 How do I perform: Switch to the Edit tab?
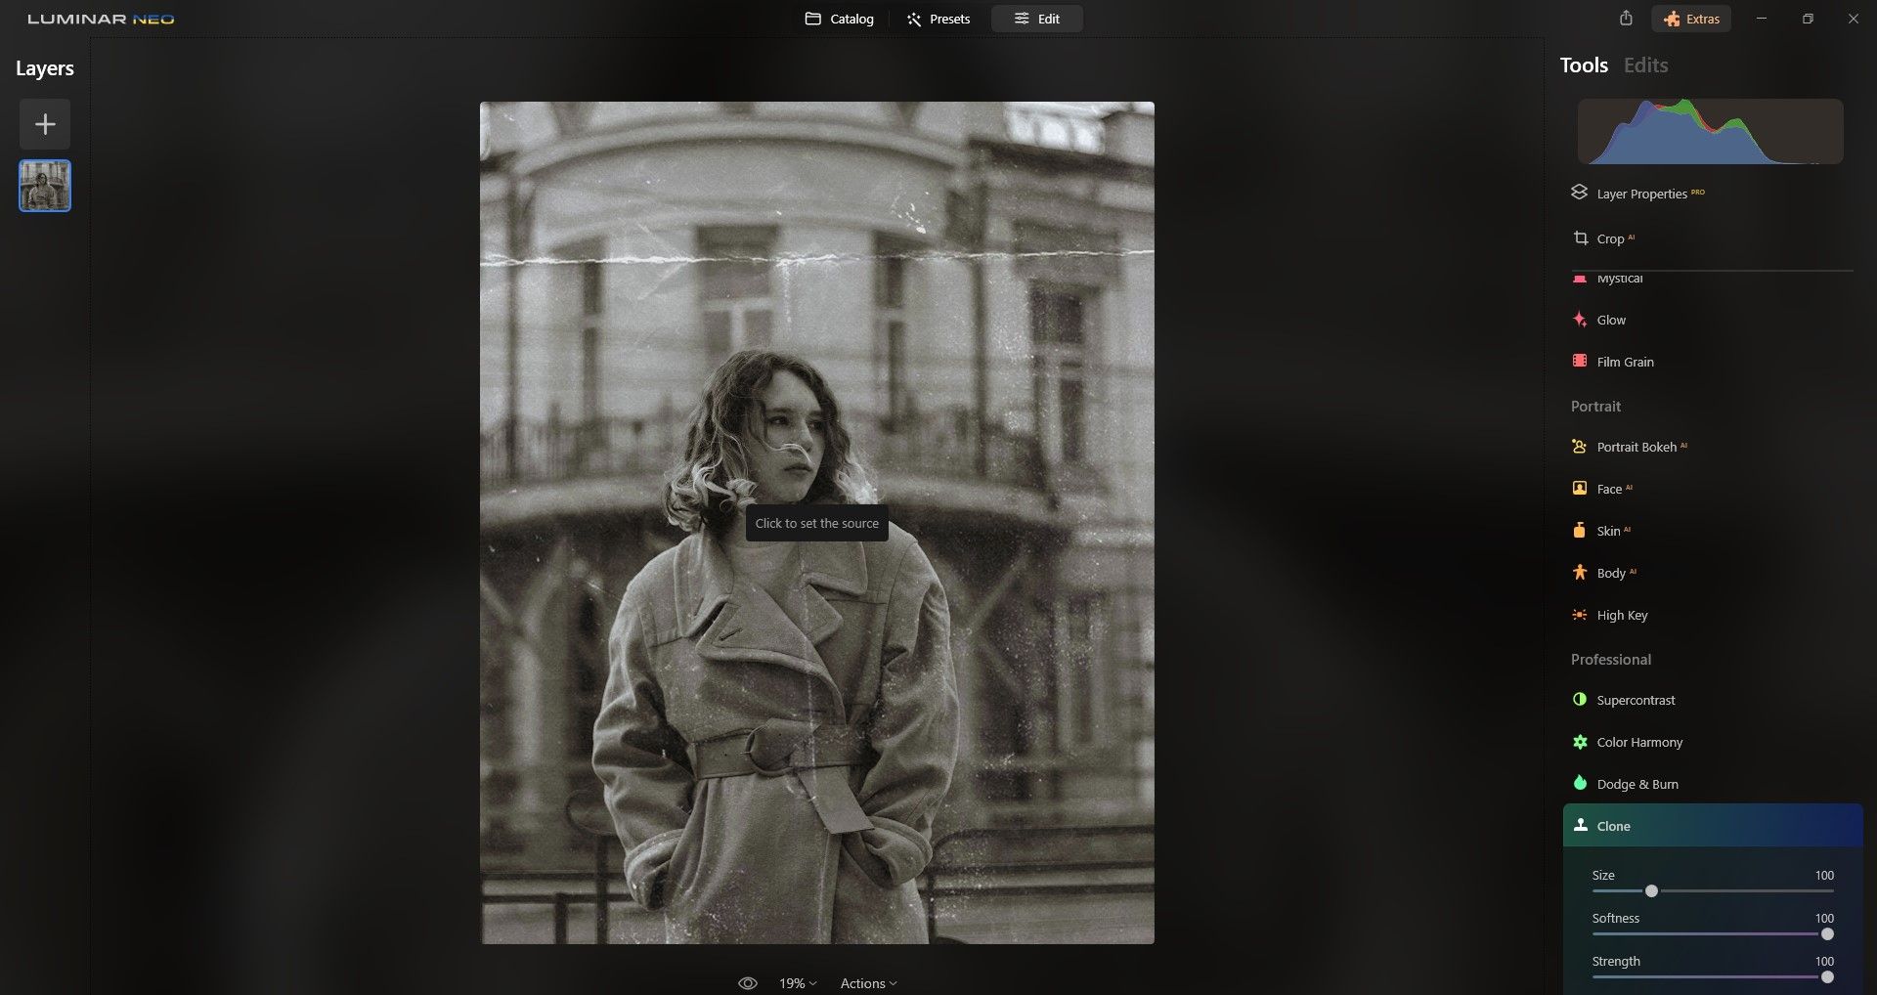(x=1037, y=19)
